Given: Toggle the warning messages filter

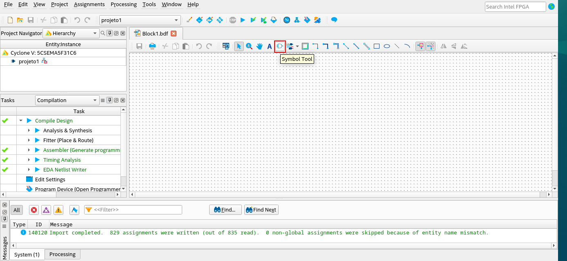Looking at the screenshot, I should point(58,210).
